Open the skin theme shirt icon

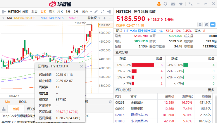click(181, 4)
